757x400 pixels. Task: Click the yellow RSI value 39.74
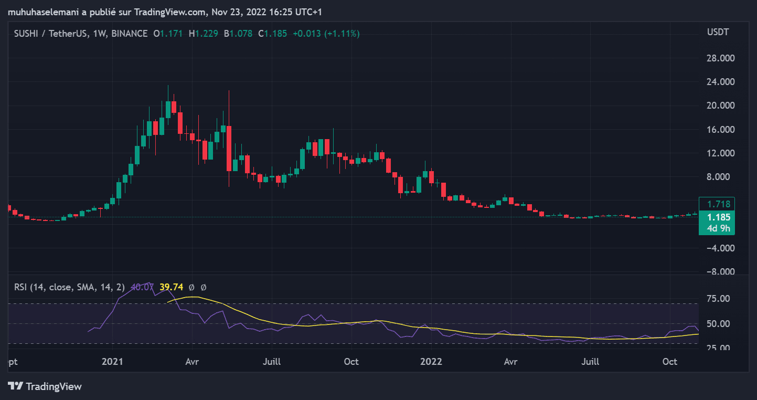(172, 287)
